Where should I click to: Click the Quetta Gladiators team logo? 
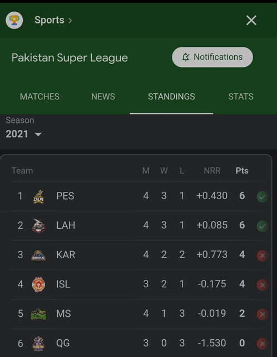[38, 344]
